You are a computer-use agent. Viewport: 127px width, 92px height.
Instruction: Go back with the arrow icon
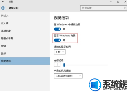pos(3,2)
